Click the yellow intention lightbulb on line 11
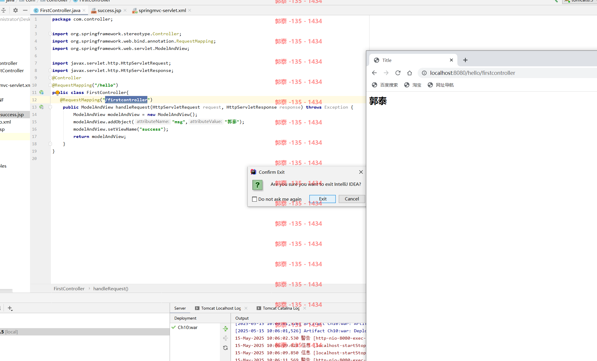The image size is (597, 361). (58, 93)
